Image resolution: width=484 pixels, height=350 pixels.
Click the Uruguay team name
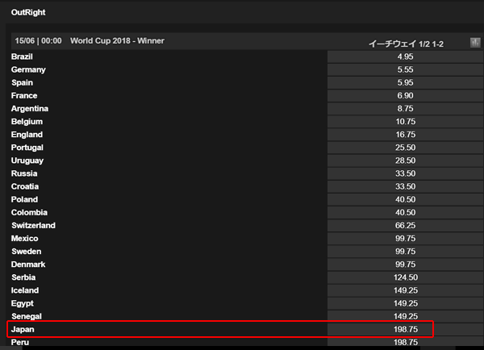(27, 160)
